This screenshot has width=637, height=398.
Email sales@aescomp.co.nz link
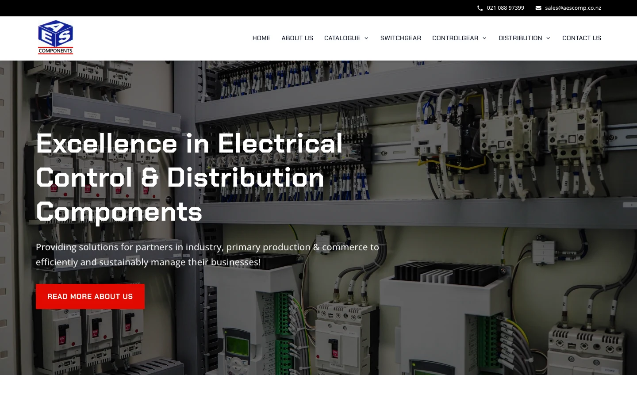coord(573,8)
